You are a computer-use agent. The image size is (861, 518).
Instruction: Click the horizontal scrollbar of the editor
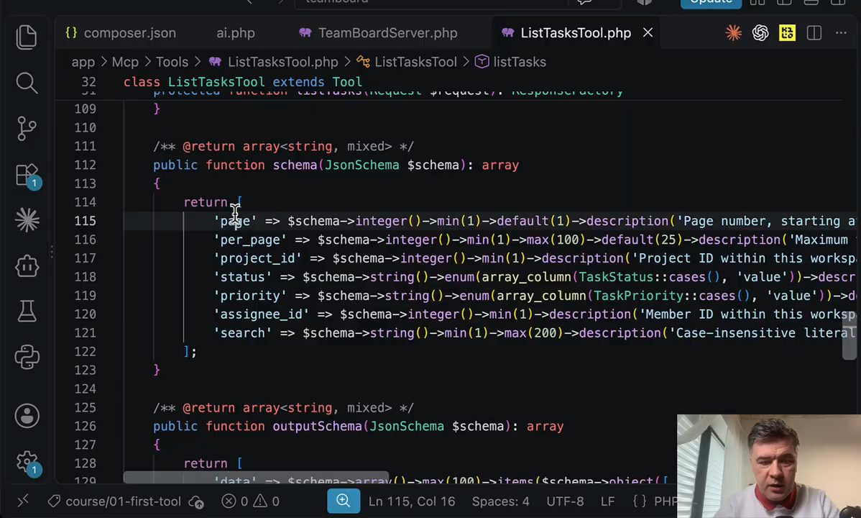[256, 477]
